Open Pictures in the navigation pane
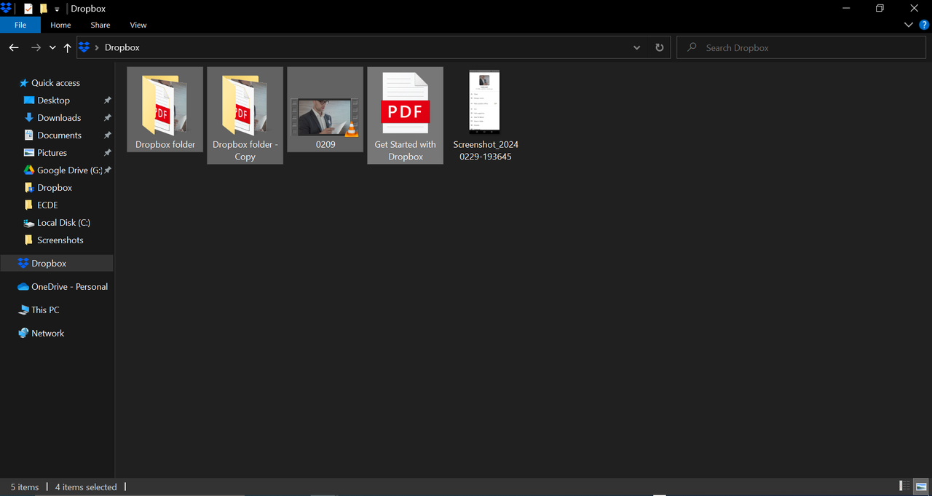Viewport: 932px width, 496px height. pos(52,153)
